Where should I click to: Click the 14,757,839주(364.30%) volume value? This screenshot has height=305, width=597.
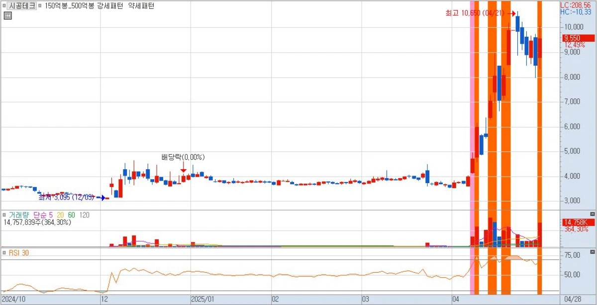point(37,222)
